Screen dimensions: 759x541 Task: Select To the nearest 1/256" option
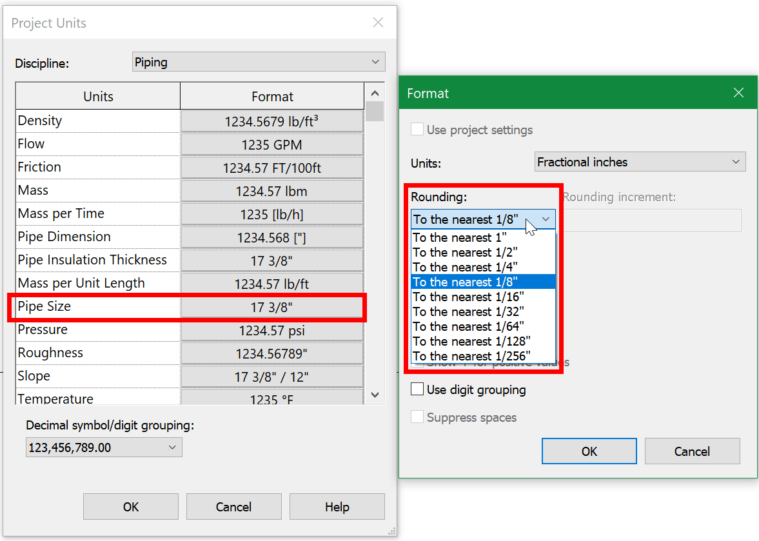(483, 356)
